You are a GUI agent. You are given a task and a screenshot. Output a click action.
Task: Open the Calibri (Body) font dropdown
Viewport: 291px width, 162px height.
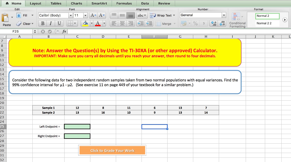pos(71,15)
